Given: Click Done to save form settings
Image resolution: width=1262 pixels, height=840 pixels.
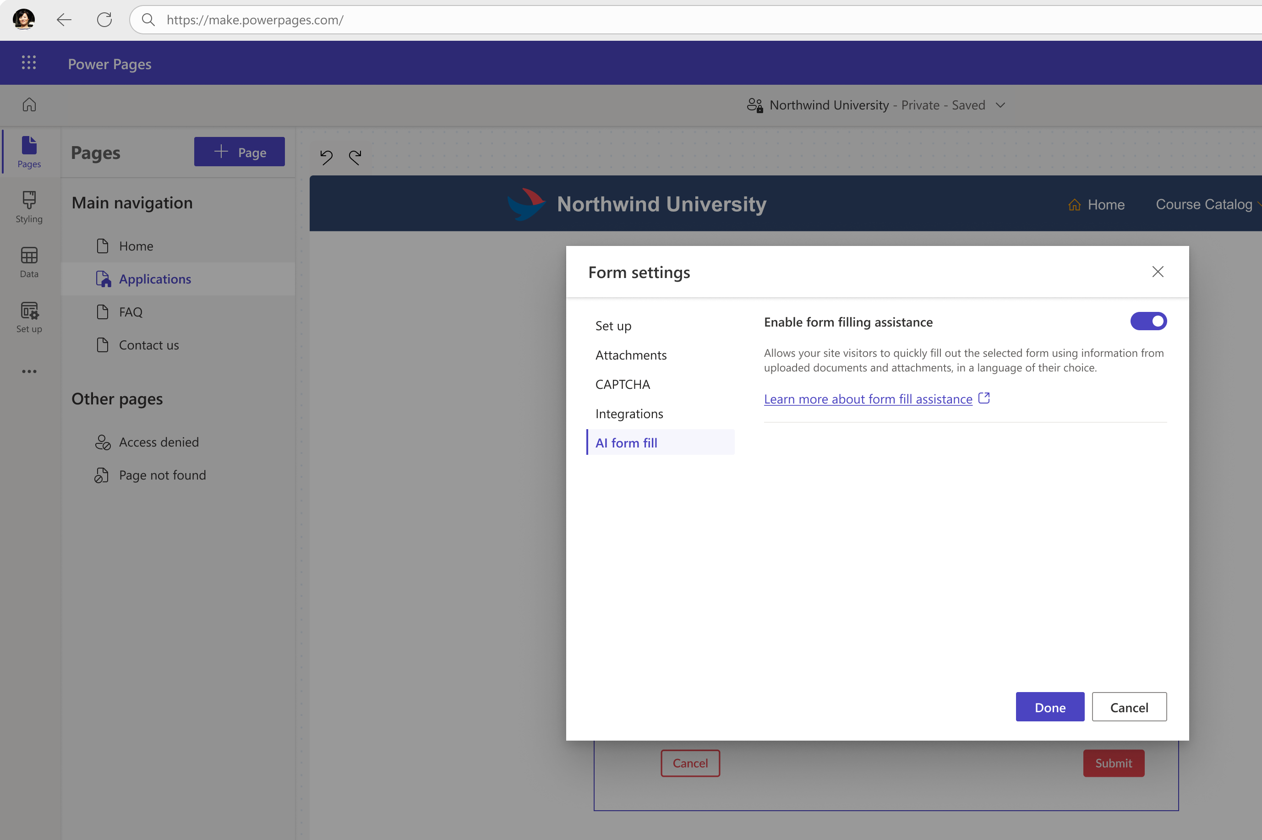Looking at the screenshot, I should click(x=1049, y=707).
